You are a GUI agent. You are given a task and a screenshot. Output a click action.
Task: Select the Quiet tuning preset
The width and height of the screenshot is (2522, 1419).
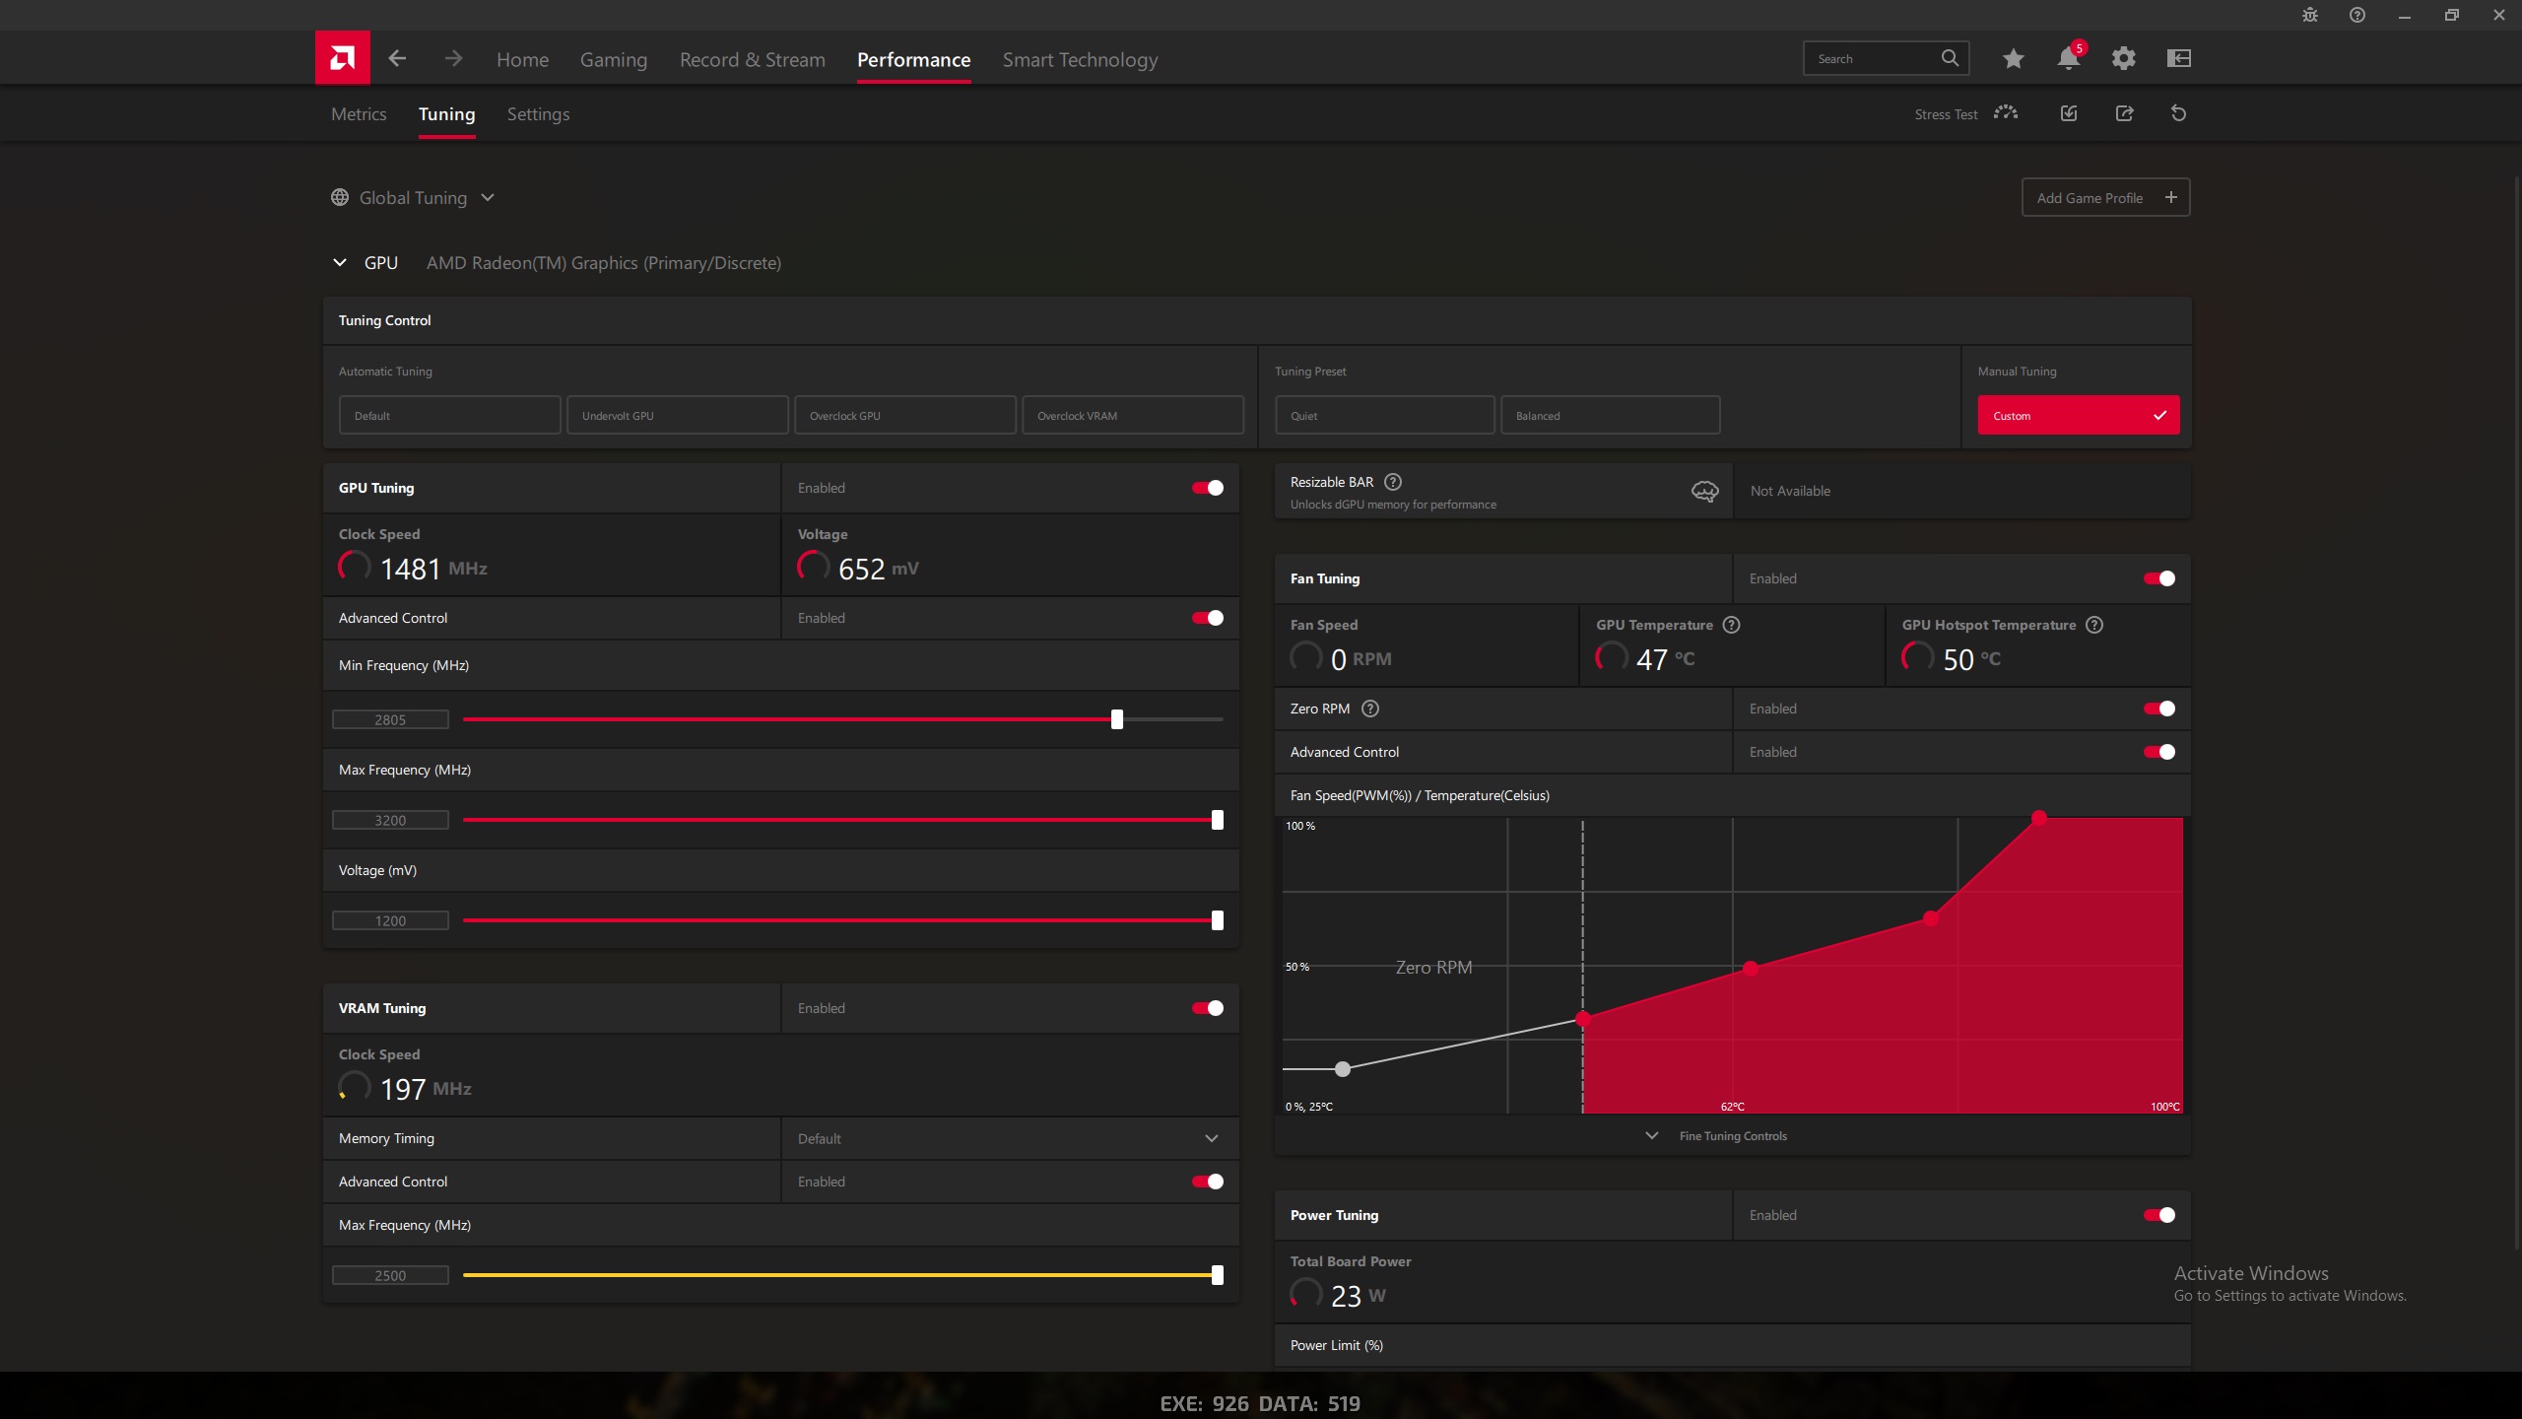(x=1385, y=415)
